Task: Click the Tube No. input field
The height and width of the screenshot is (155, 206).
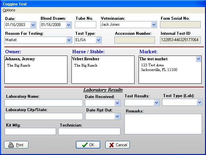Action: point(84,25)
